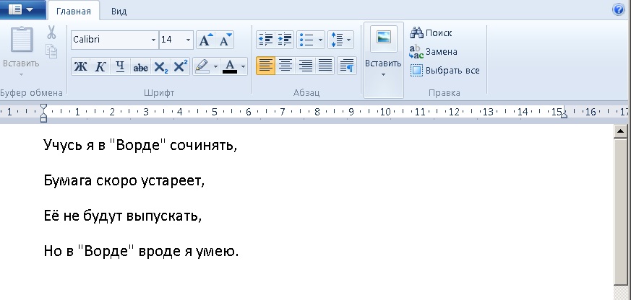The image size is (631, 300).
Task: Apply font color with A swatch
Action: pos(230,66)
